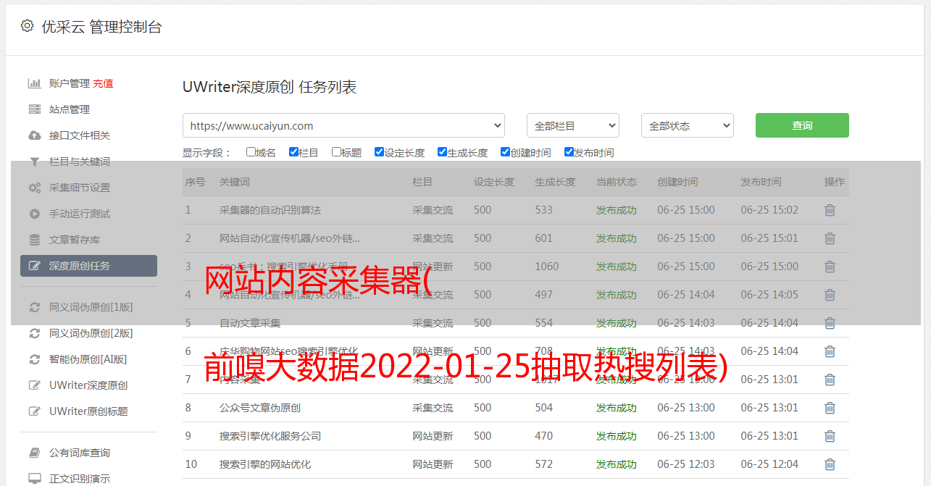Open 采集细节设置 link in sidebar
Screen dimensions: 931x486
point(80,188)
